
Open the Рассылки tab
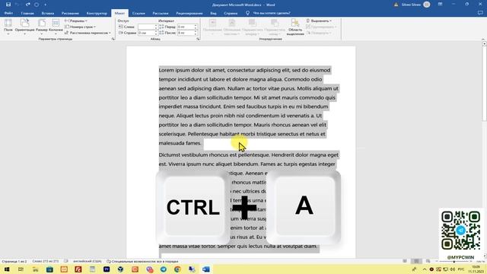[x=161, y=14]
